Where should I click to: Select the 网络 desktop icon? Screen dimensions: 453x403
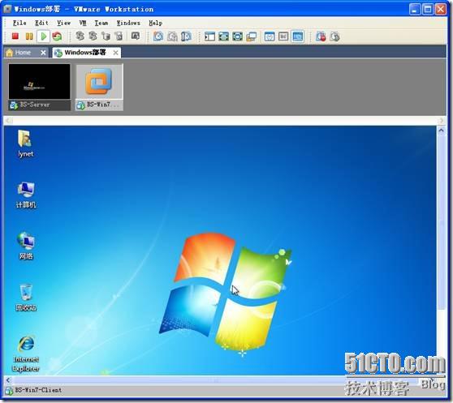pyautogui.click(x=26, y=247)
